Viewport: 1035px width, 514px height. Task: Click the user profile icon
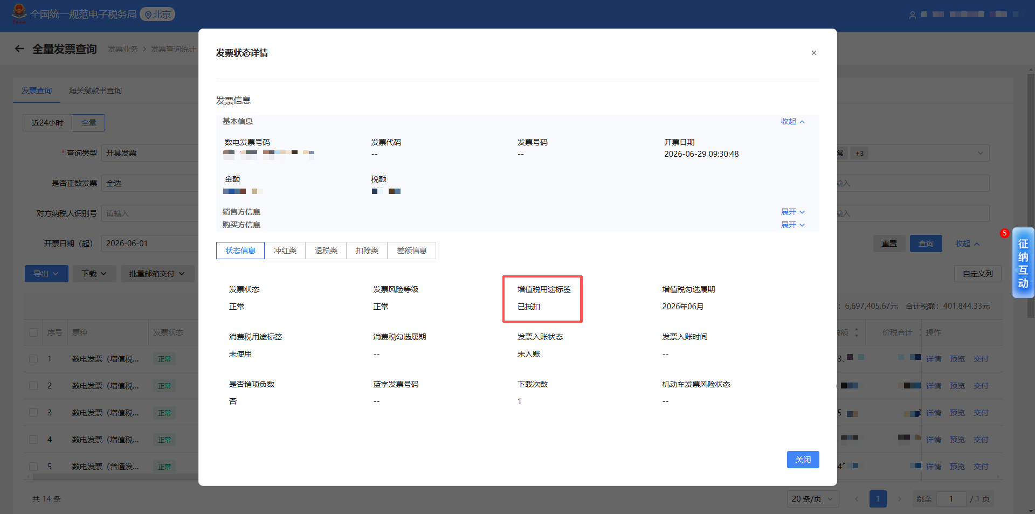912,15
